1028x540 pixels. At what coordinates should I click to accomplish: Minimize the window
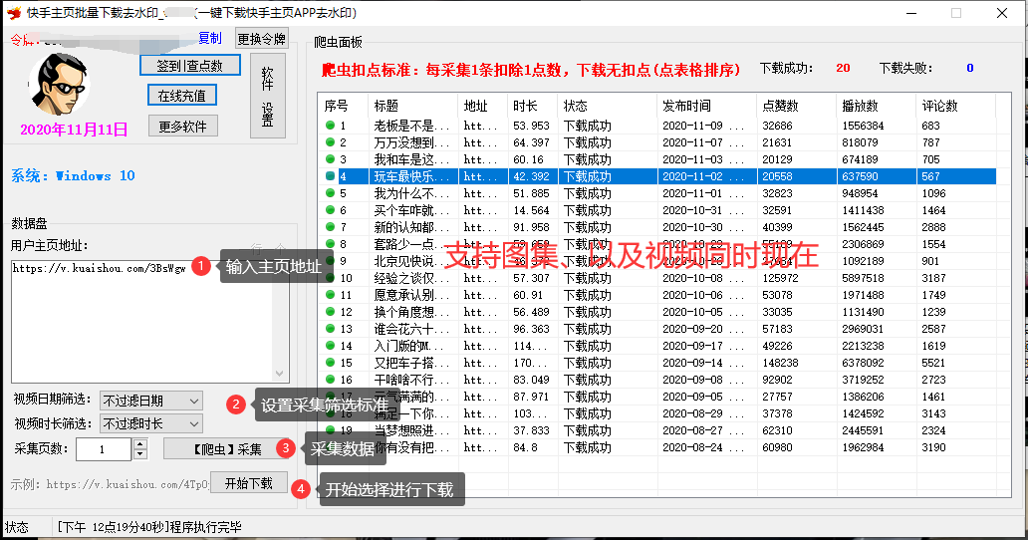tap(911, 13)
